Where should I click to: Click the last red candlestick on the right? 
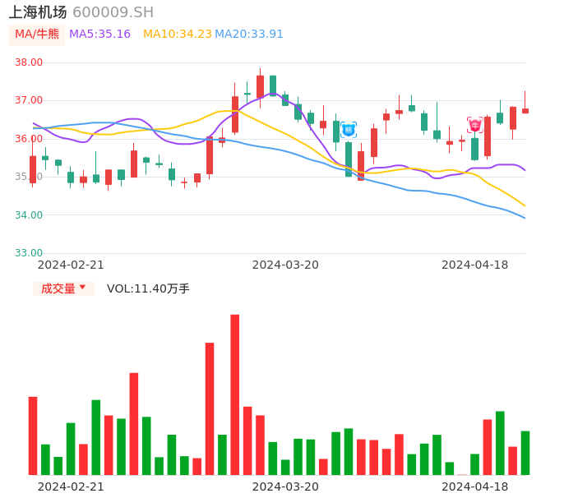pyautogui.click(x=525, y=110)
